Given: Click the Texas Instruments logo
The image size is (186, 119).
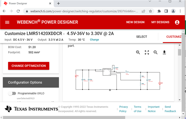Looking at the screenshot, I should pos(31,109).
